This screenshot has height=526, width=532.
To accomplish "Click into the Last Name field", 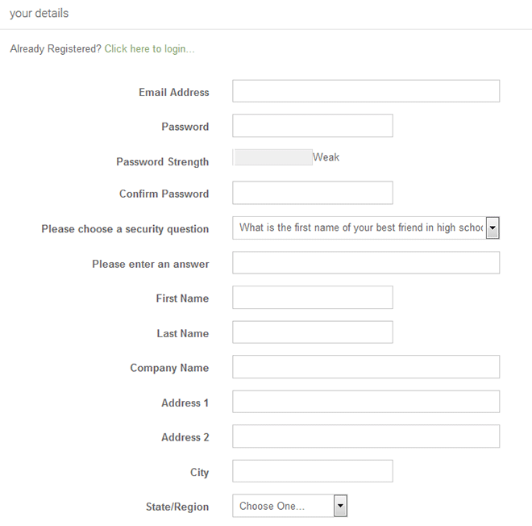I will pyautogui.click(x=312, y=332).
